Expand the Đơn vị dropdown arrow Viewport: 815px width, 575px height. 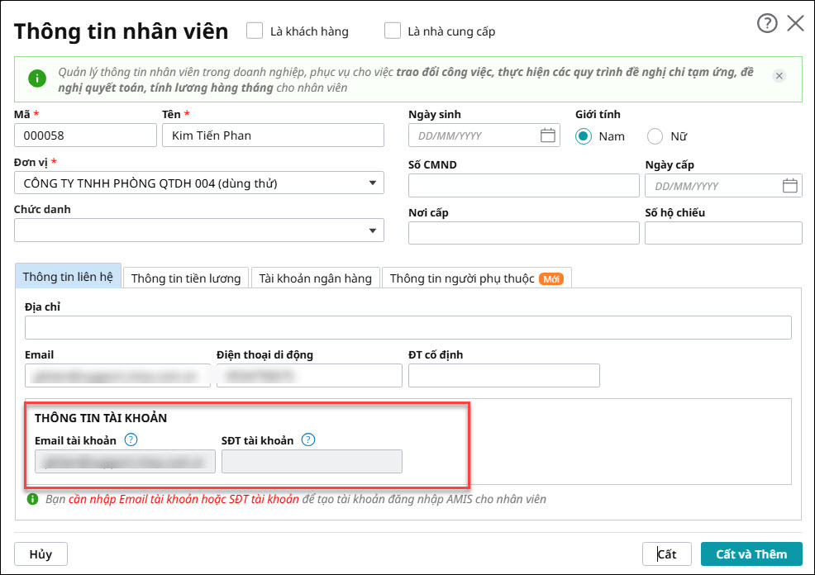point(372,183)
